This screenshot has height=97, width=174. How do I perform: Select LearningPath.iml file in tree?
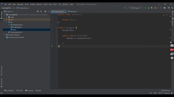tap(16, 32)
